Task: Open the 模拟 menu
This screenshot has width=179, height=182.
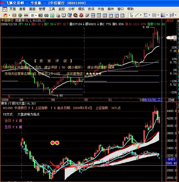Action: pos(81,9)
